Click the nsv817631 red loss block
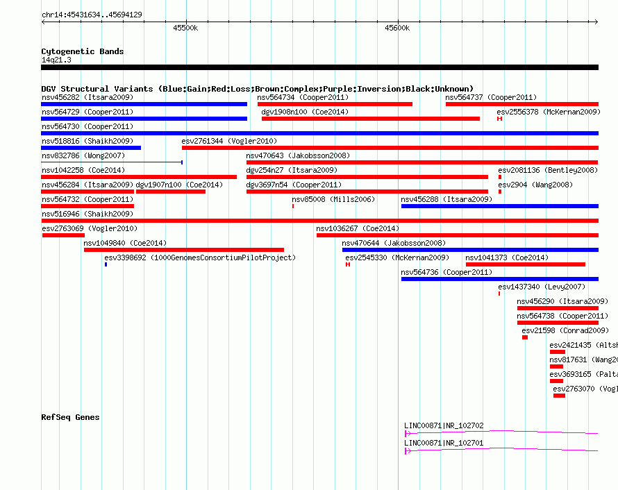618x490 pixels. [556, 366]
